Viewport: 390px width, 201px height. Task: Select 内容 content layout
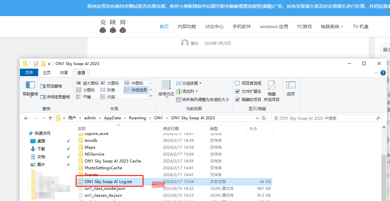(x=108, y=97)
